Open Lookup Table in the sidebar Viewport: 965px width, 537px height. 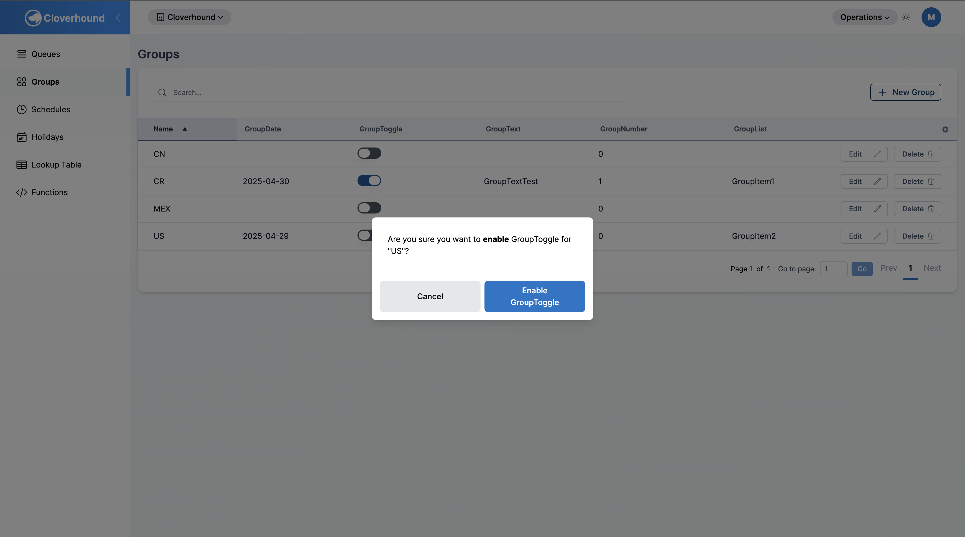coord(65,165)
